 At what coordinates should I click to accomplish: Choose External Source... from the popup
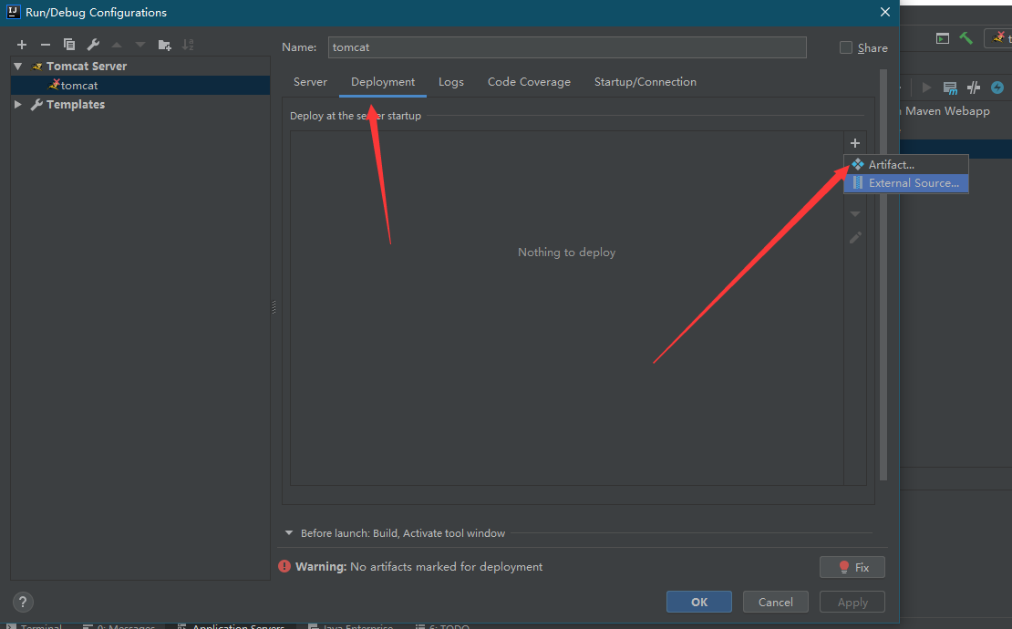[906, 183]
